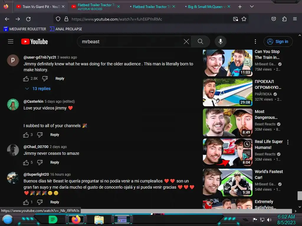Like the comment by @user-gd7nb7yz2t
Image resolution: width=302 pixels, height=226 pixels.
[x=26, y=79]
